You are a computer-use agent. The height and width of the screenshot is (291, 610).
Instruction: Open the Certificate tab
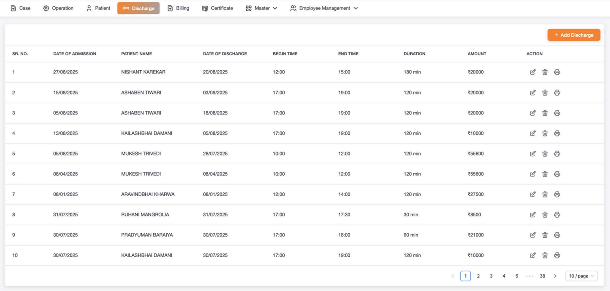[217, 8]
